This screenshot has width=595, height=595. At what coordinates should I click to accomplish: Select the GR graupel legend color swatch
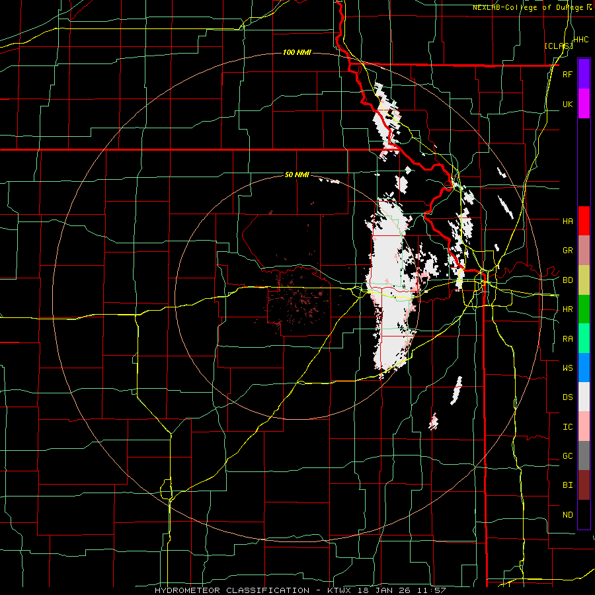[584, 251]
